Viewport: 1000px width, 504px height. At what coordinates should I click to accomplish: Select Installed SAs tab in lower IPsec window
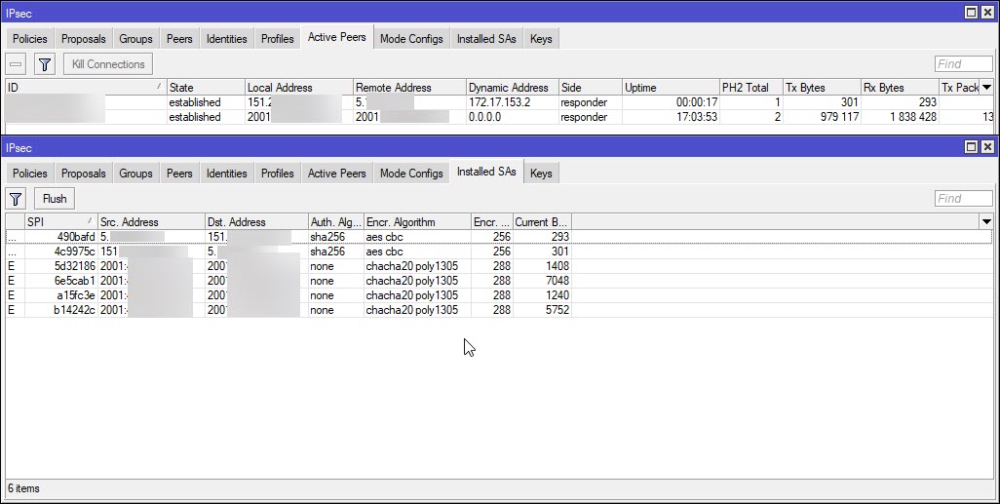click(x=486, y=172)
